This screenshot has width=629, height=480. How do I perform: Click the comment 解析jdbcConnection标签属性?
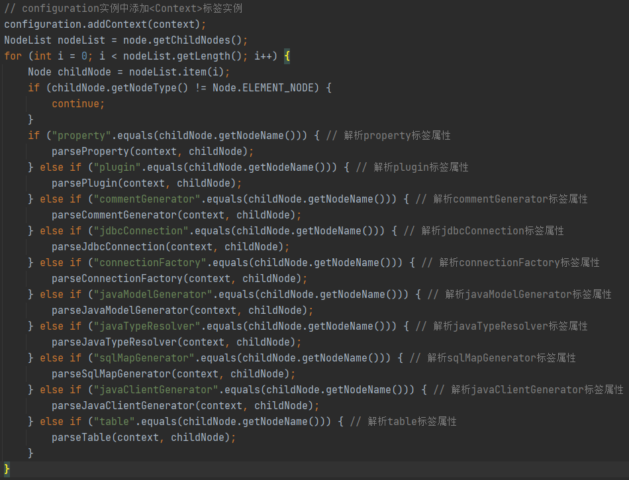pos(484,231)
